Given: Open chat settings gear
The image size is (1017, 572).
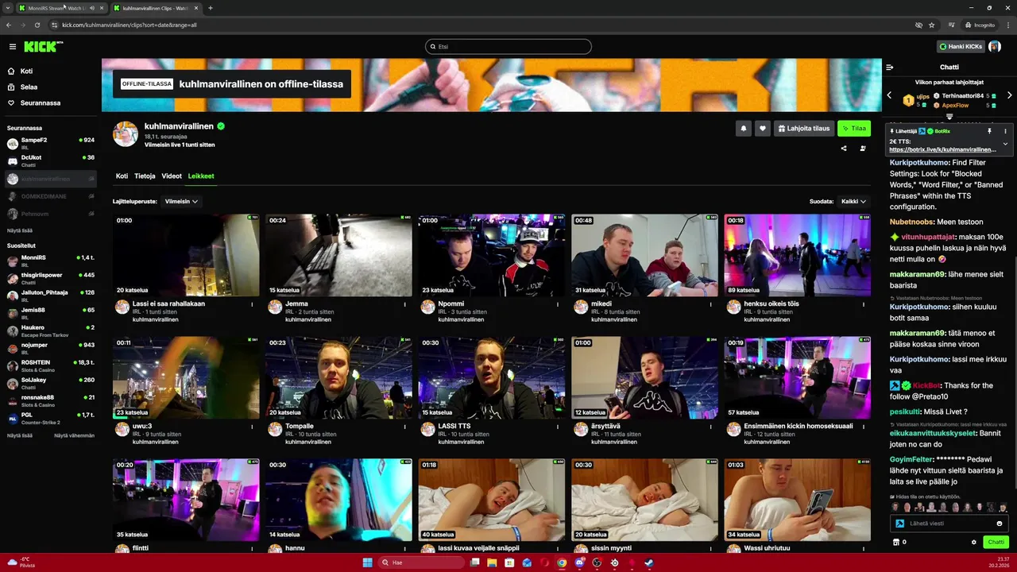Looking at the screenshot, I should tap(974, 543).
